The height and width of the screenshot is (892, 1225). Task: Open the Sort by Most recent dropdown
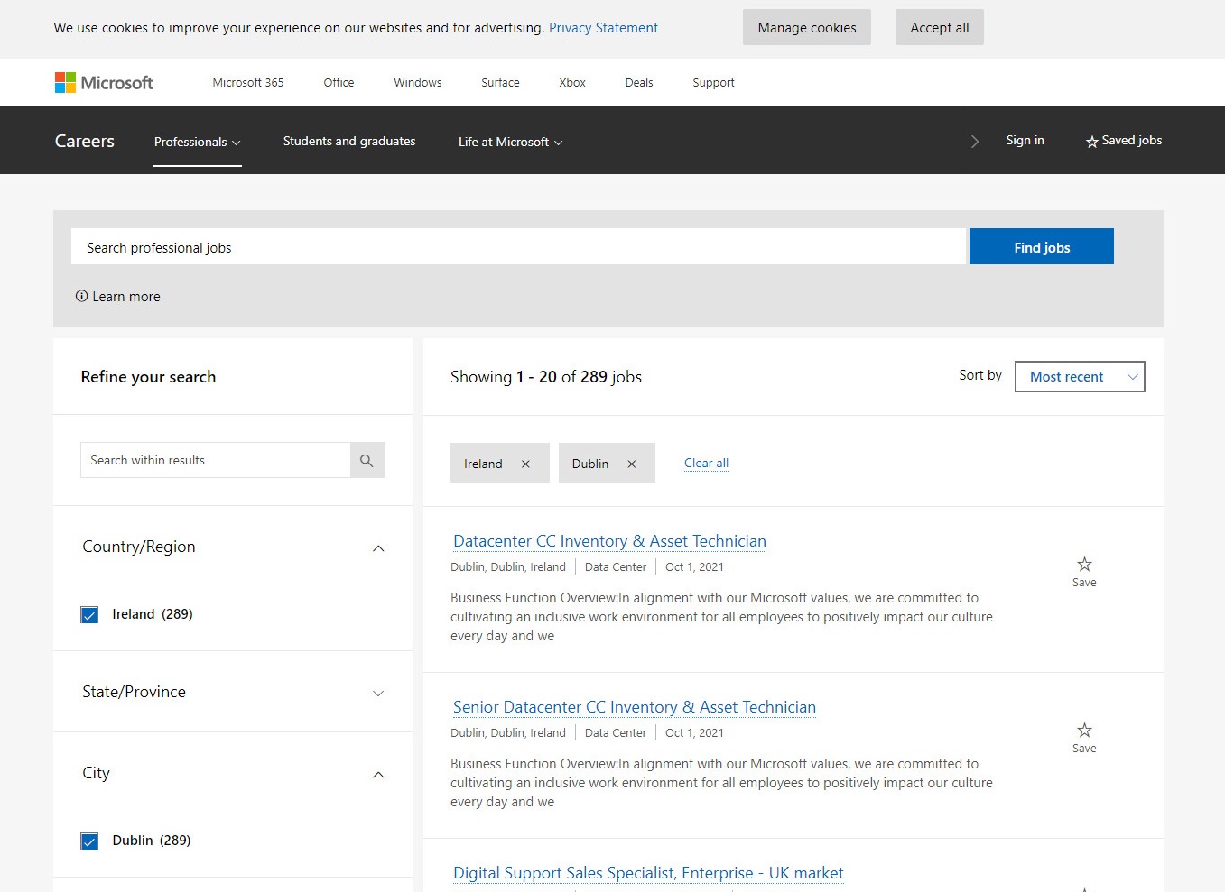[1080, 377]
